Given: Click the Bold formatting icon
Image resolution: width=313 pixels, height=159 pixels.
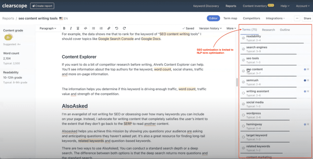Looking at the screenshot, I should point(64,28).
